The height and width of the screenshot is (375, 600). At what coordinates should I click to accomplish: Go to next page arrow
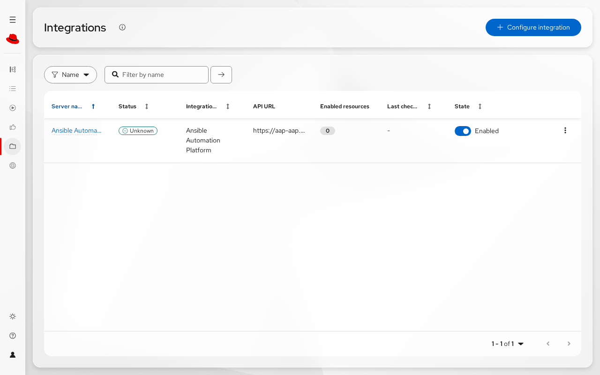569,344
